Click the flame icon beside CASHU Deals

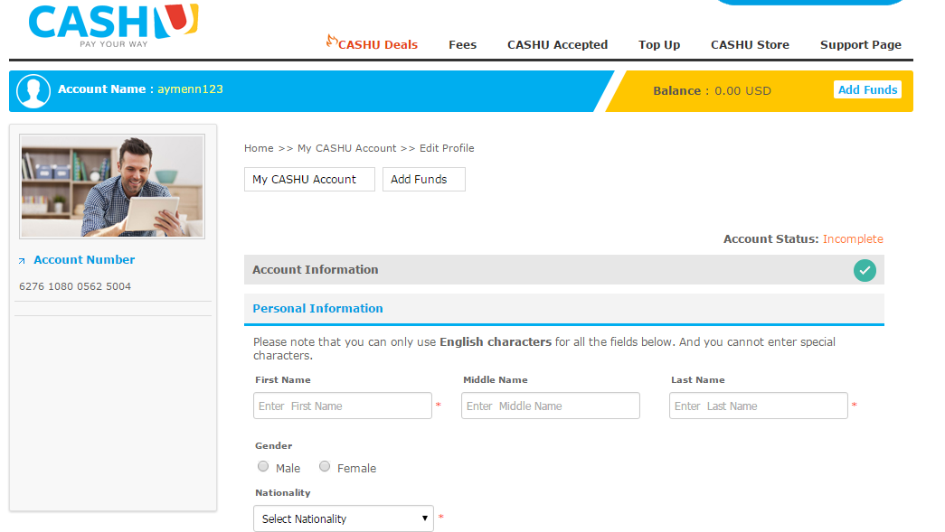[x=332, y=41]
